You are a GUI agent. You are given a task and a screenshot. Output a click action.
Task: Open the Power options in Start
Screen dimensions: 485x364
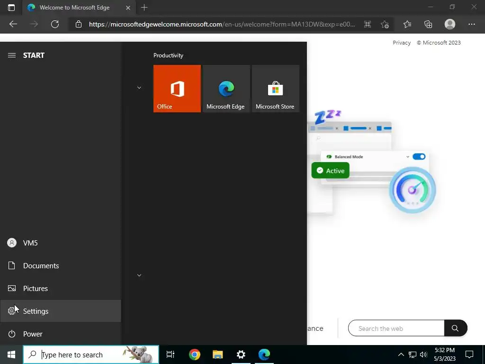[x=61, y=334]
